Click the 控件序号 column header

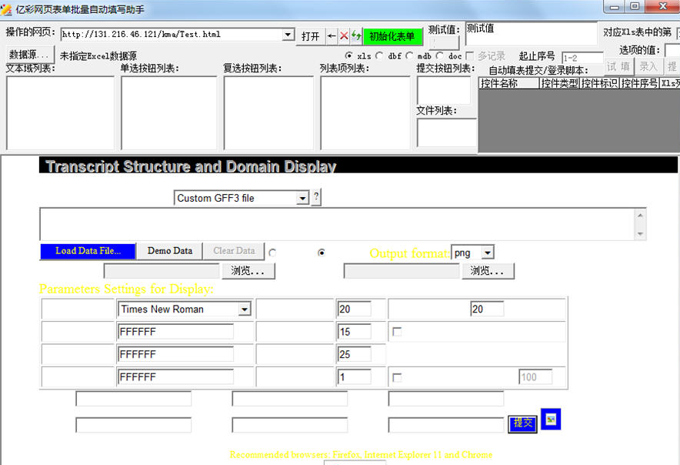pos(639,83)
